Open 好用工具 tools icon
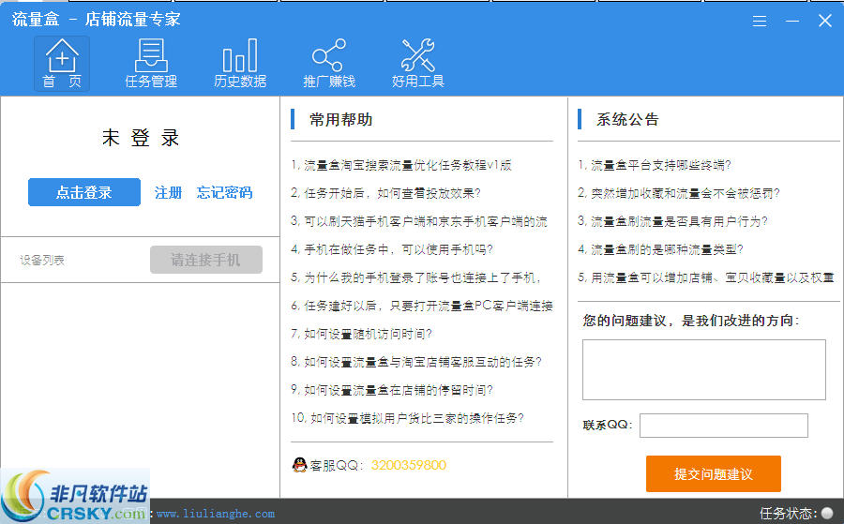 [x=417, y=64]
